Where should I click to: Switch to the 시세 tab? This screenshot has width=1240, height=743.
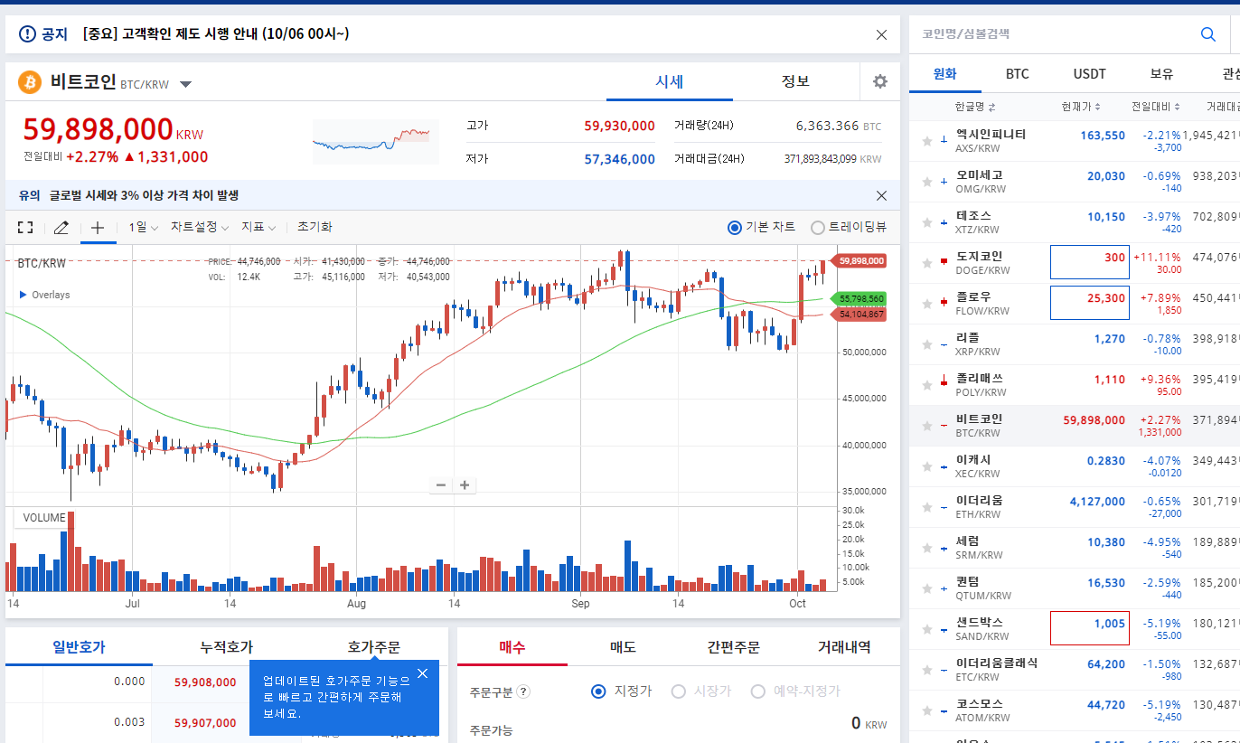(x=670, y=81)
